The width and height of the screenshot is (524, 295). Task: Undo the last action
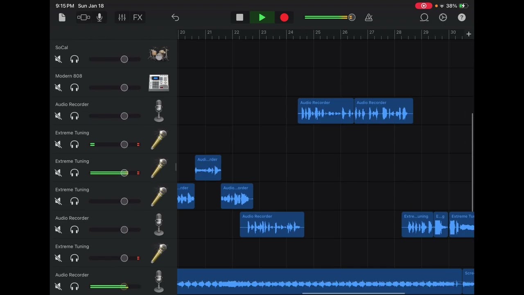coord(175,17)
